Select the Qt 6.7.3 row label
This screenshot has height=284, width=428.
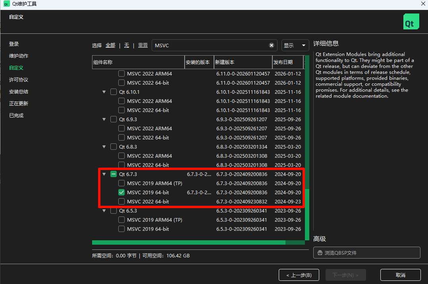point(128,174)
